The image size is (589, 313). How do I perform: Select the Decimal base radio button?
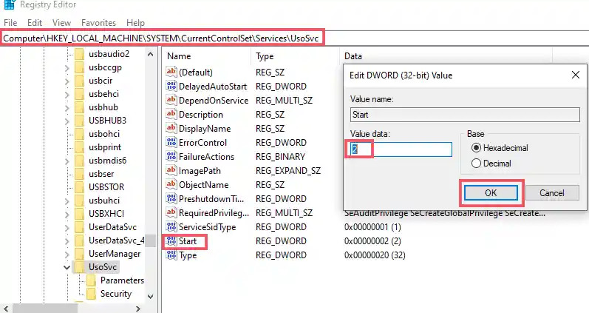pos(476,163)
